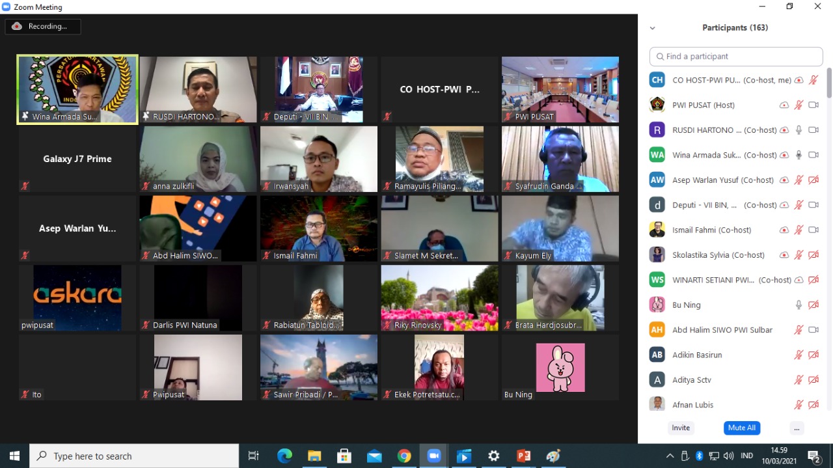
Task: Collapse the Participants panel chevron
Action: (652, 28)
